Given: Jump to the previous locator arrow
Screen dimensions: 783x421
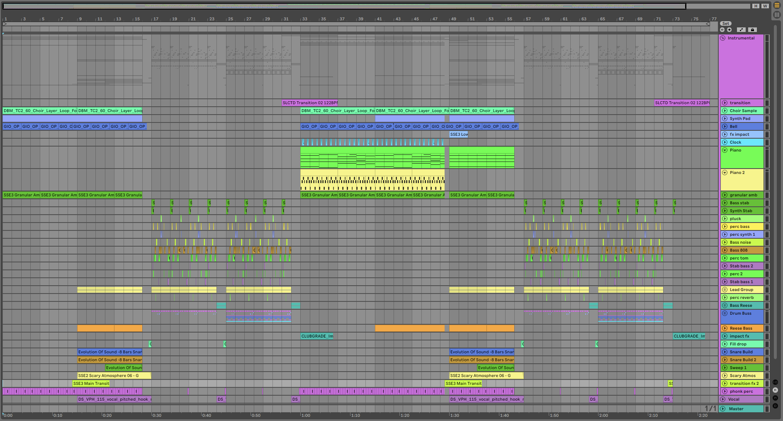Looking at the screenshot, I should coord(722,30).
